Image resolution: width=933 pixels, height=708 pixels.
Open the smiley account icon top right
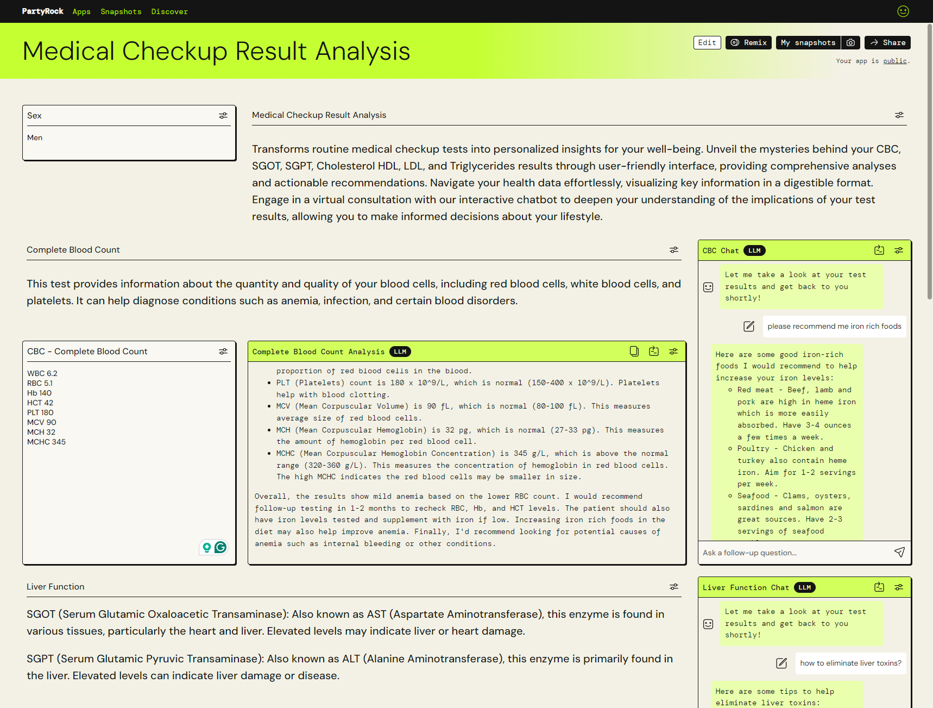click(903, 11)
